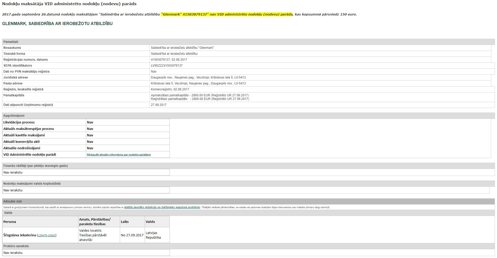Click personal code link 120479-10262
Screen dimensions: 497x258
pyautogui.click(x=47, y=235)
